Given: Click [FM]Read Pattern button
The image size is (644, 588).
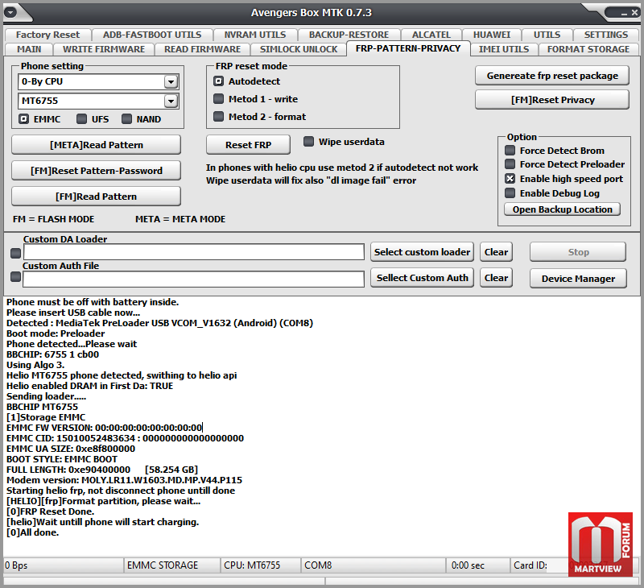Looking at the screenshot, I should click(96, 197).
